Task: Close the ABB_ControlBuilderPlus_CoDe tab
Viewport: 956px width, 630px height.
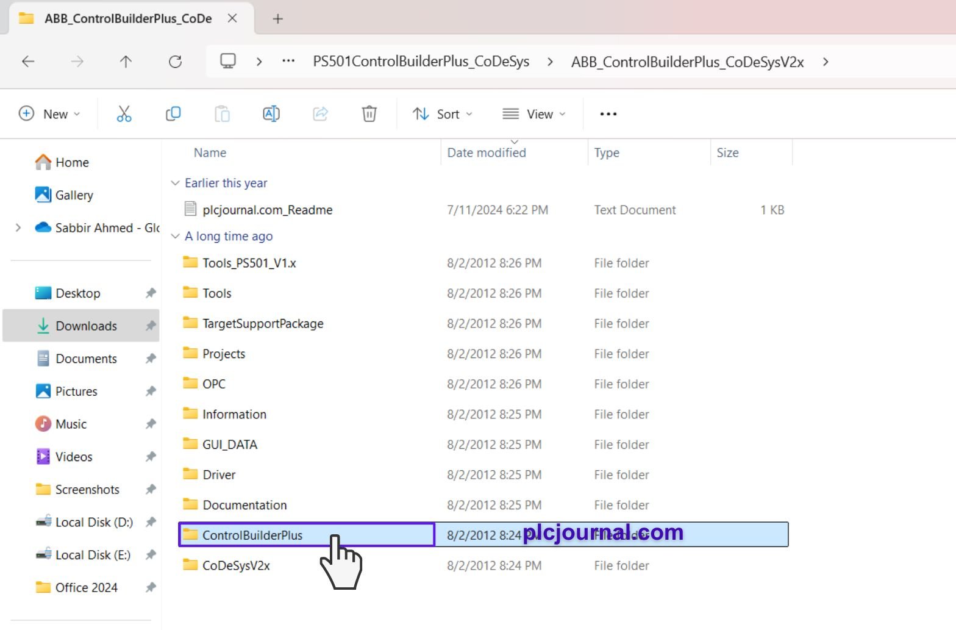Action: (x=232, y=18)
